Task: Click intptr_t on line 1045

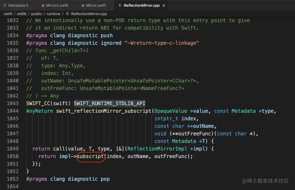Action: tap(166, 119)
